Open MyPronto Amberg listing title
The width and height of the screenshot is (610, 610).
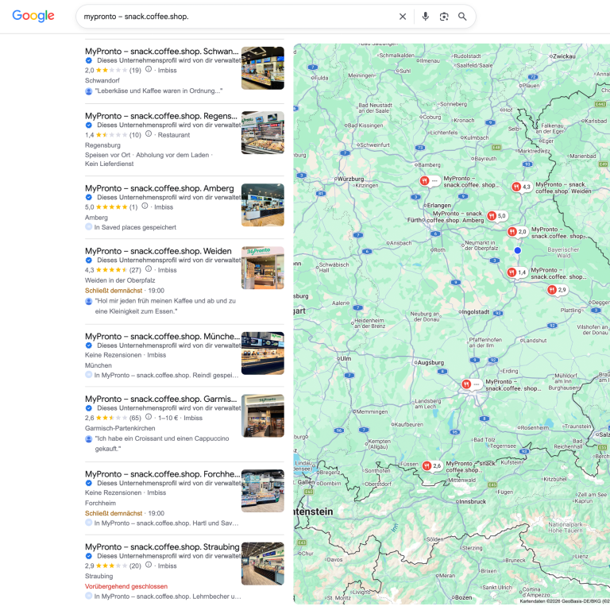coord(160,188)
